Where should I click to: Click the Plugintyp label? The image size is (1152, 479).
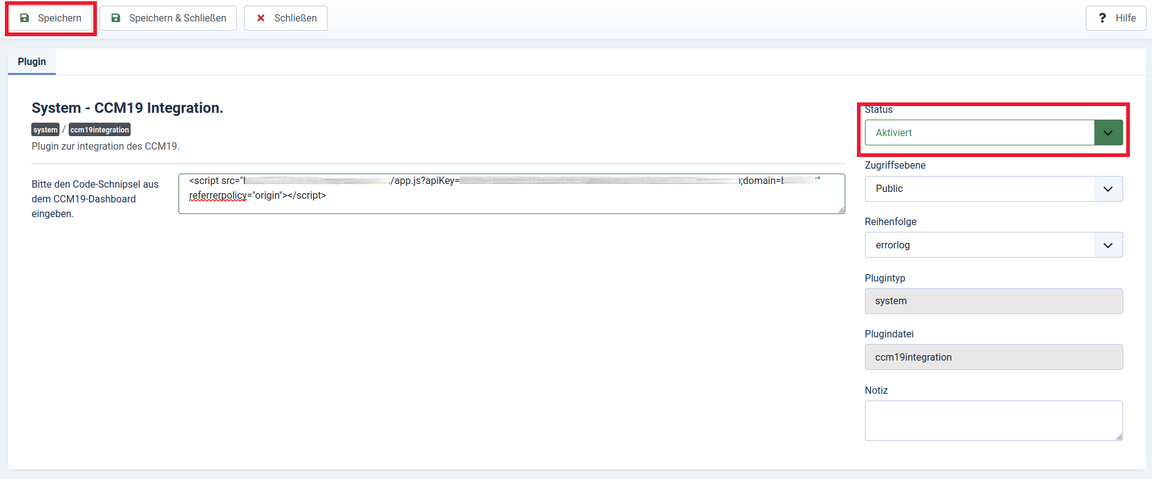point(885,278)
